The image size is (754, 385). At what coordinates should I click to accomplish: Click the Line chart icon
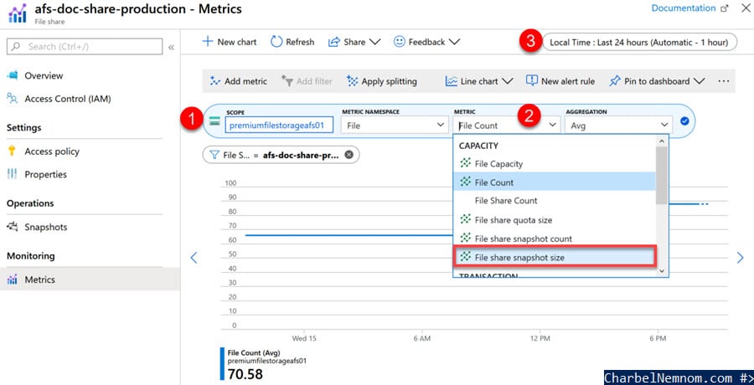[451, 81]
